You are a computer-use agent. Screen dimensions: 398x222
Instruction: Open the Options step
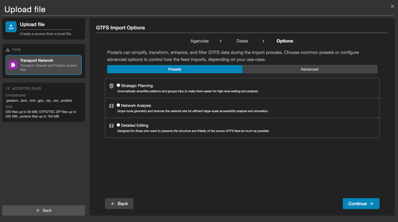point(285,41)
